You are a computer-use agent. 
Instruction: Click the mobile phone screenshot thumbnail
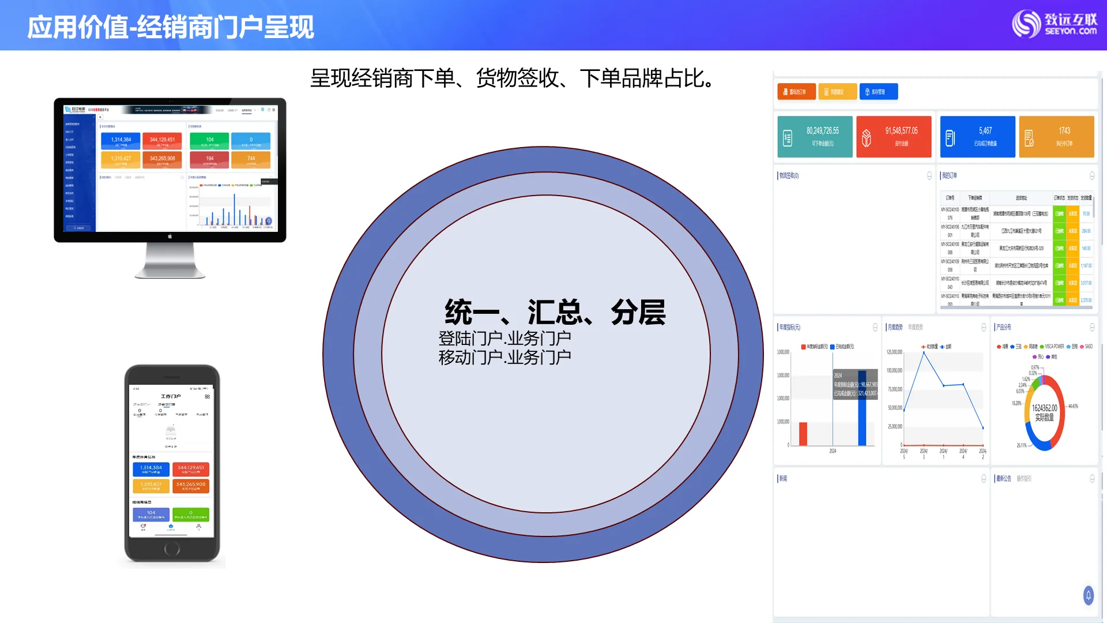coord(172,464)
